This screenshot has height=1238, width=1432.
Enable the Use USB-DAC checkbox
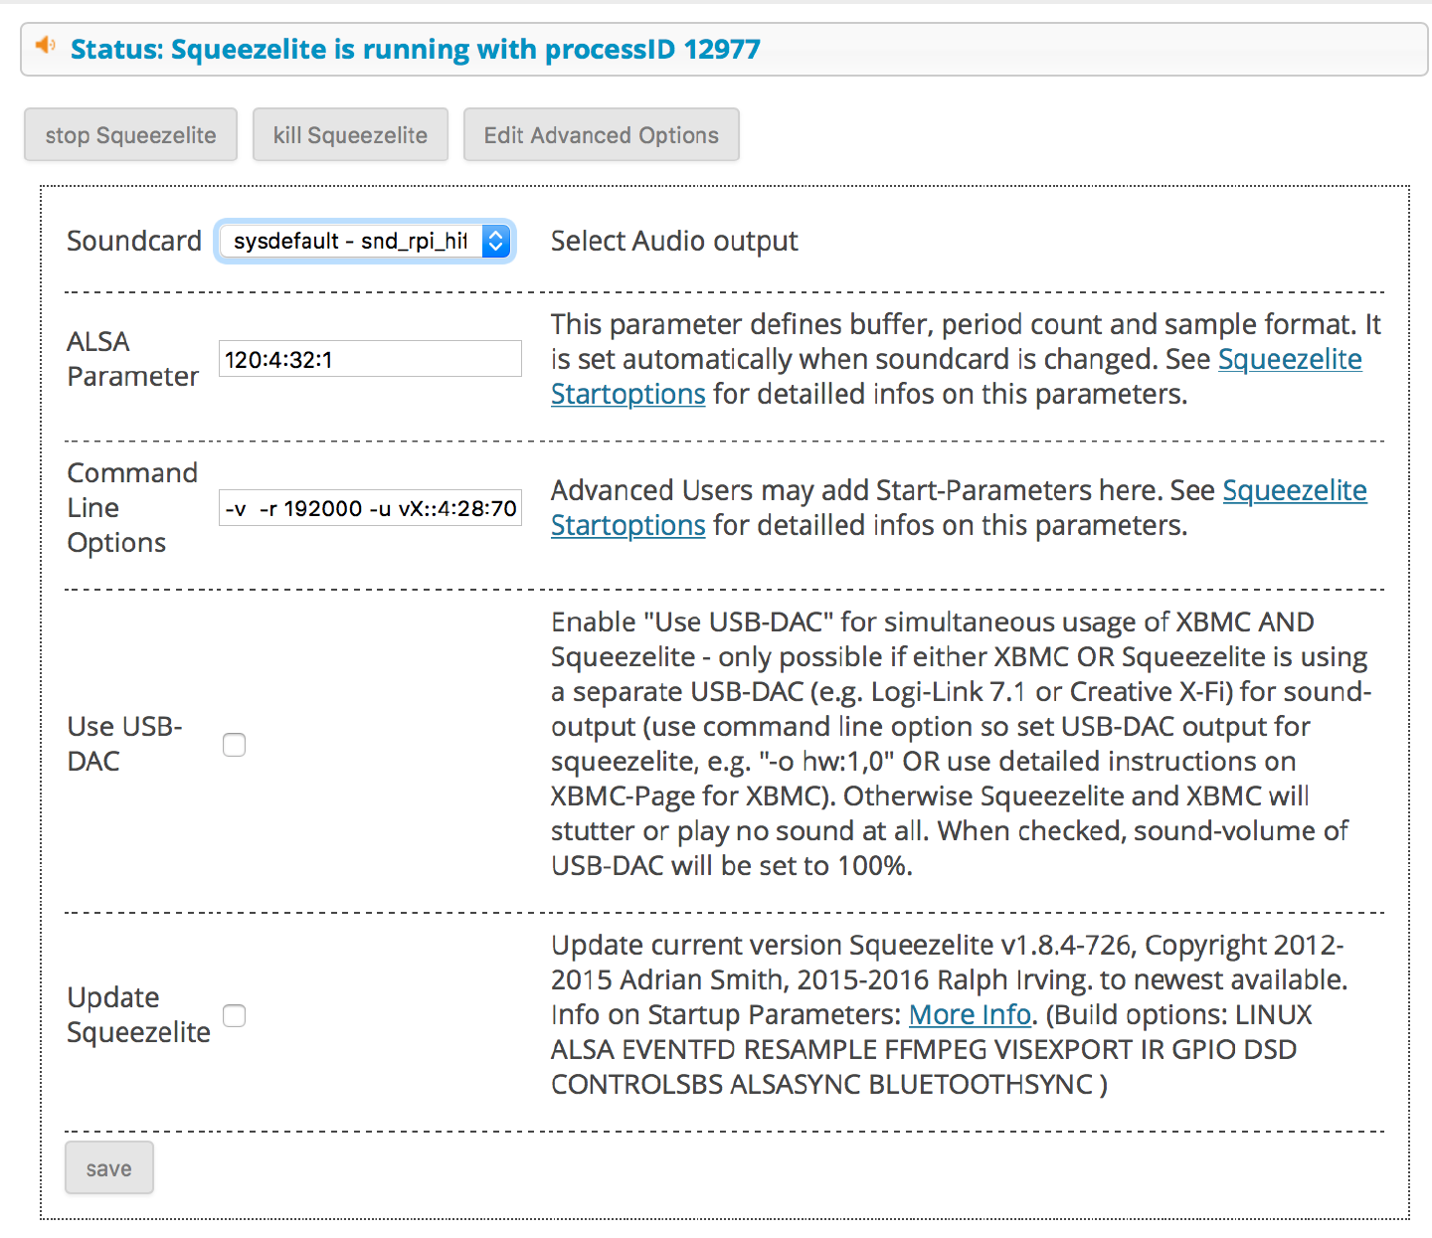click(234, 745)
